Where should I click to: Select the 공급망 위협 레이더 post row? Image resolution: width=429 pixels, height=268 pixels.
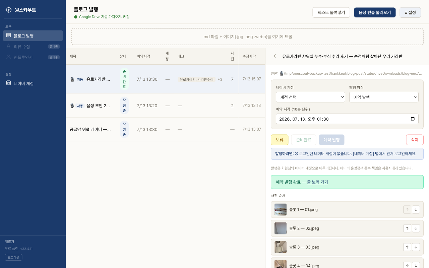[165, 129]
